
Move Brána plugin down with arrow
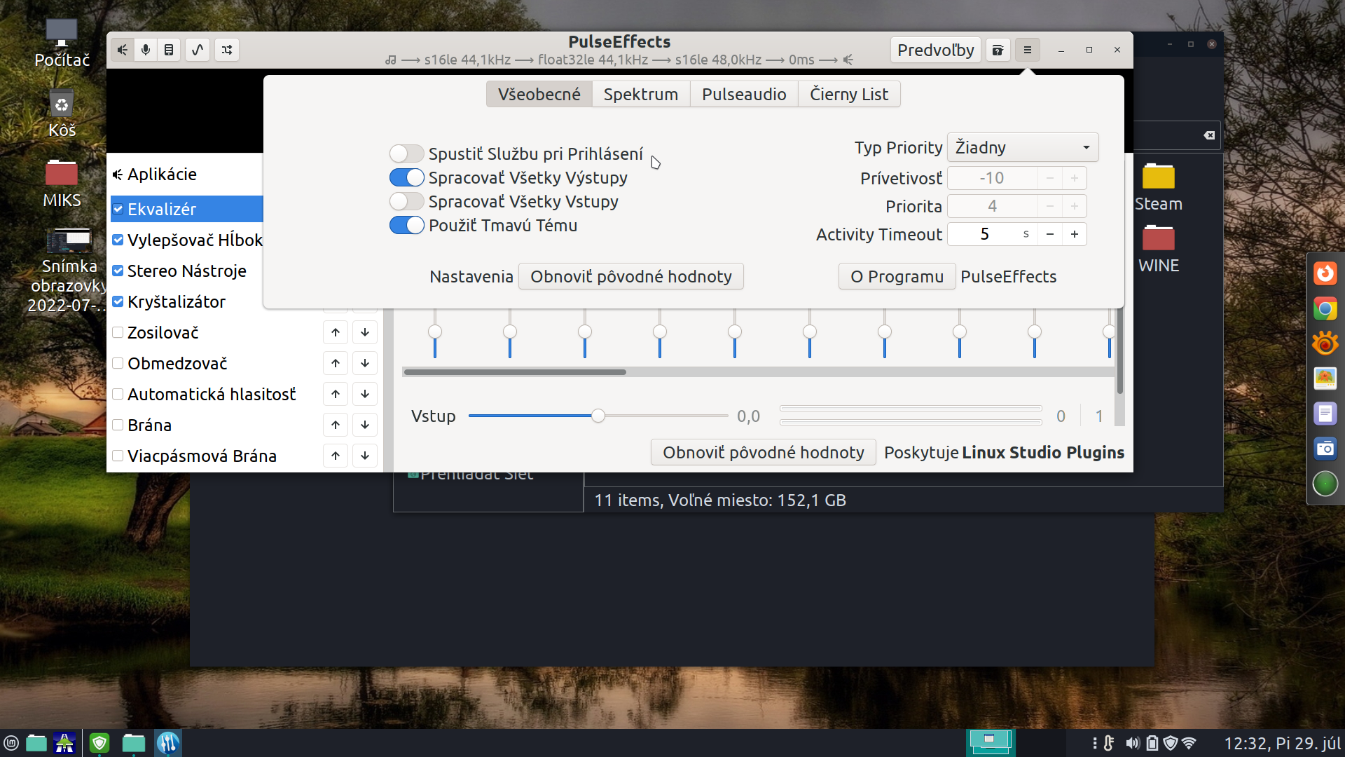(x=365, y=425)
